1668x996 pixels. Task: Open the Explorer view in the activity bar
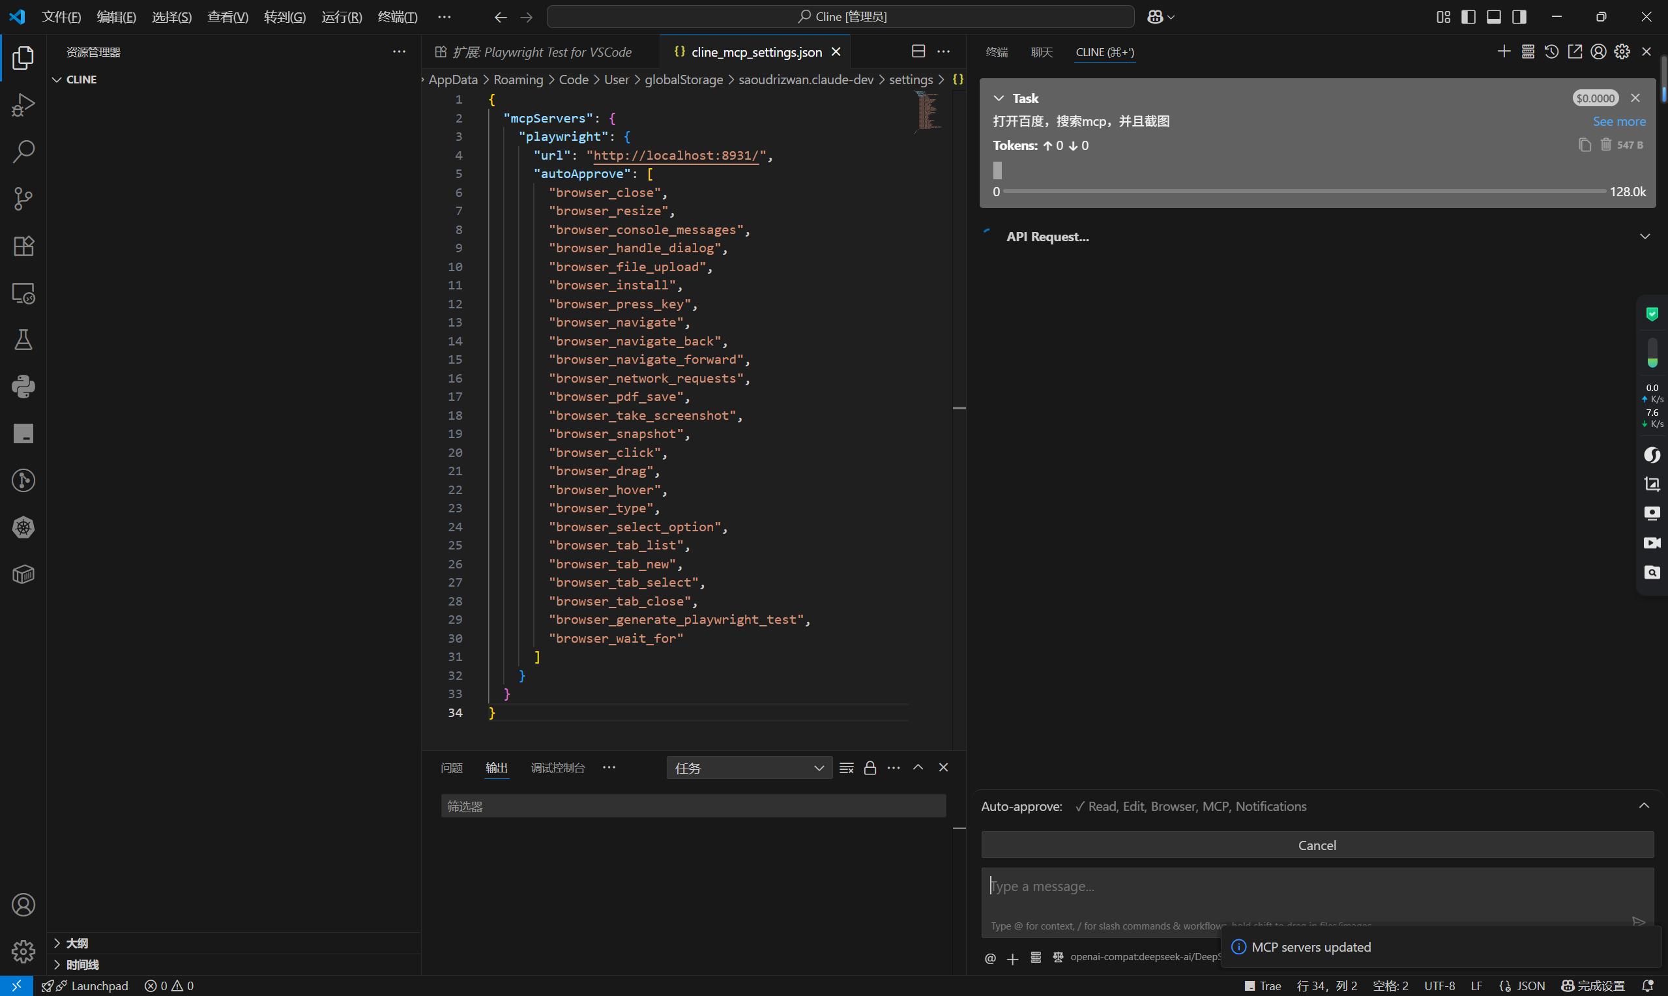(23, 59)
